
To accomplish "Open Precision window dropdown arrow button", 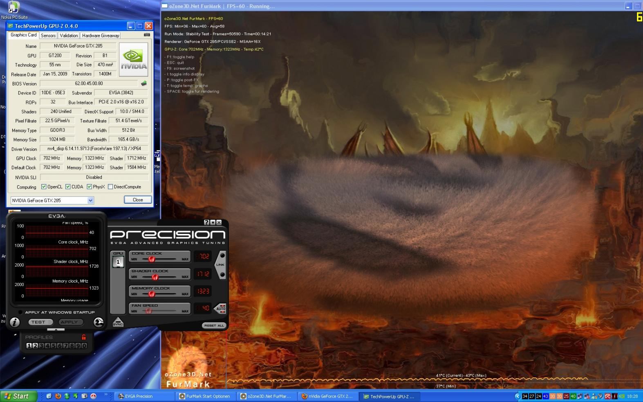I will [213, 222].
